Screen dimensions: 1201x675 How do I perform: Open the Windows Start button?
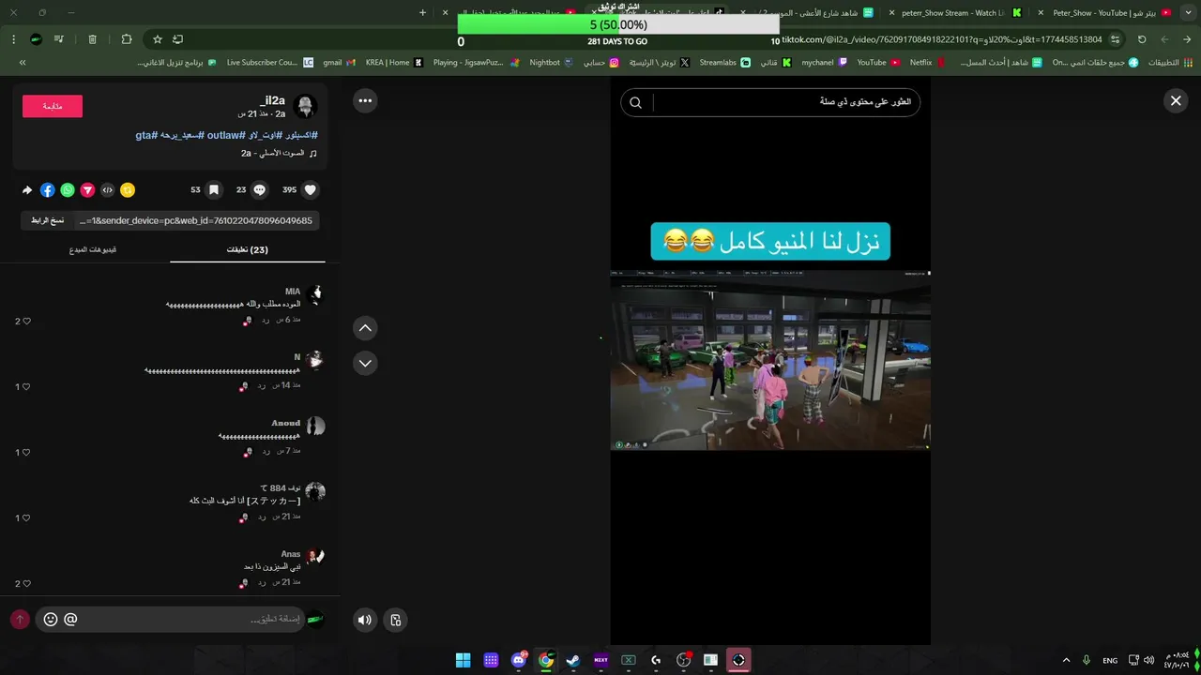pos(464,660)
